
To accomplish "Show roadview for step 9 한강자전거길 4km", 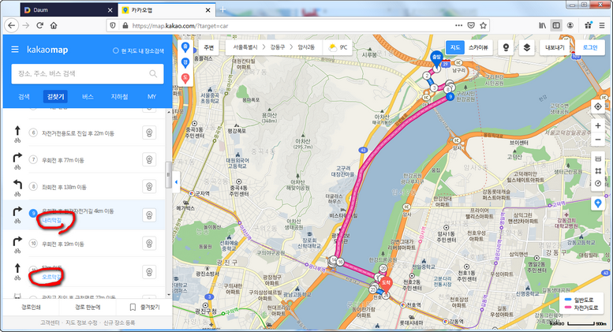I will coord(149,214).
